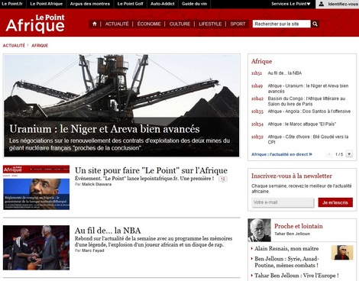Open the NBA article thumbnail photo

(x=36, y=247)
